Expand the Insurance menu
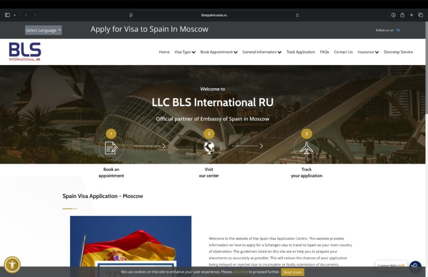 pos(368,52)
